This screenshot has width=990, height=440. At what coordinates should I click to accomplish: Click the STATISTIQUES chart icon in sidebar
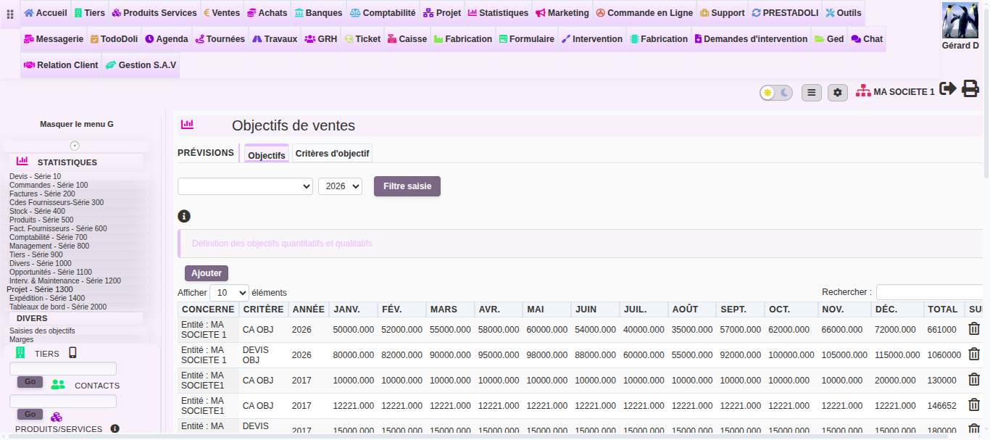pos(22,161)
